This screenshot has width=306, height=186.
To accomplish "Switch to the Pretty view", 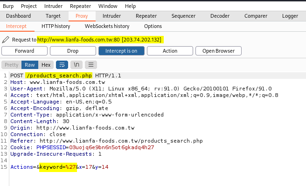I will [x=12, y=65].
